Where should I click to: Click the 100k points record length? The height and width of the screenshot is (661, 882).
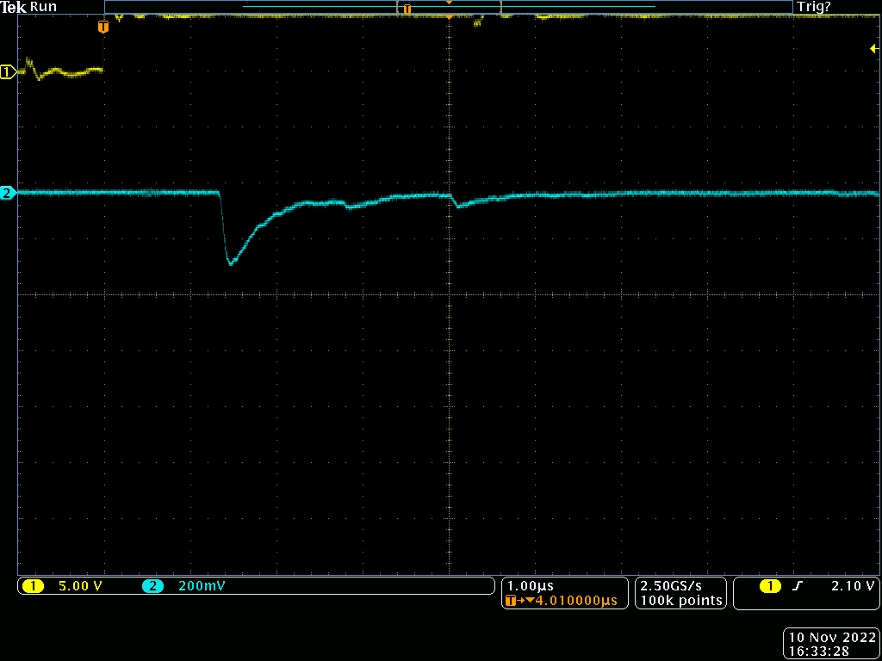[681, 600]
